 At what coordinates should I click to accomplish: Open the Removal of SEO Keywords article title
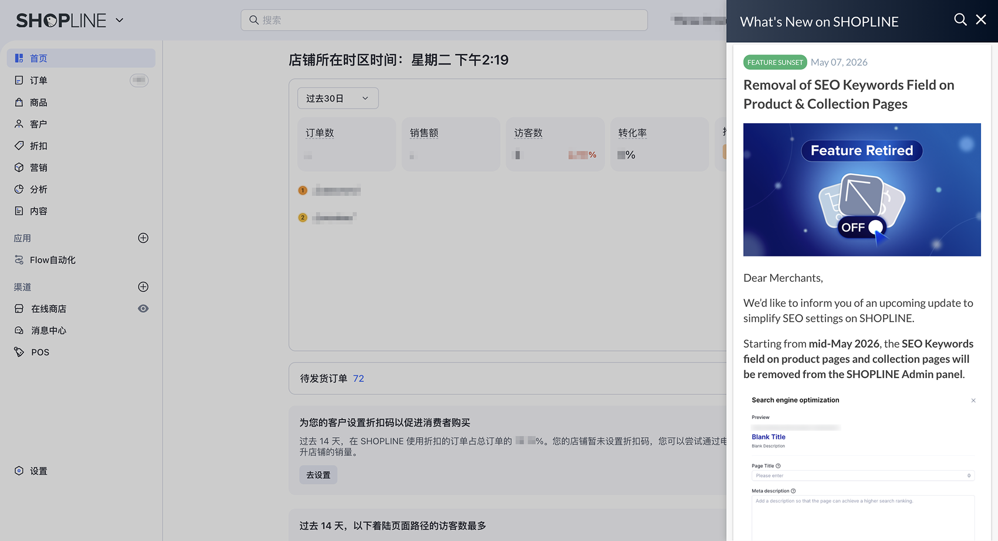(849, 94)
